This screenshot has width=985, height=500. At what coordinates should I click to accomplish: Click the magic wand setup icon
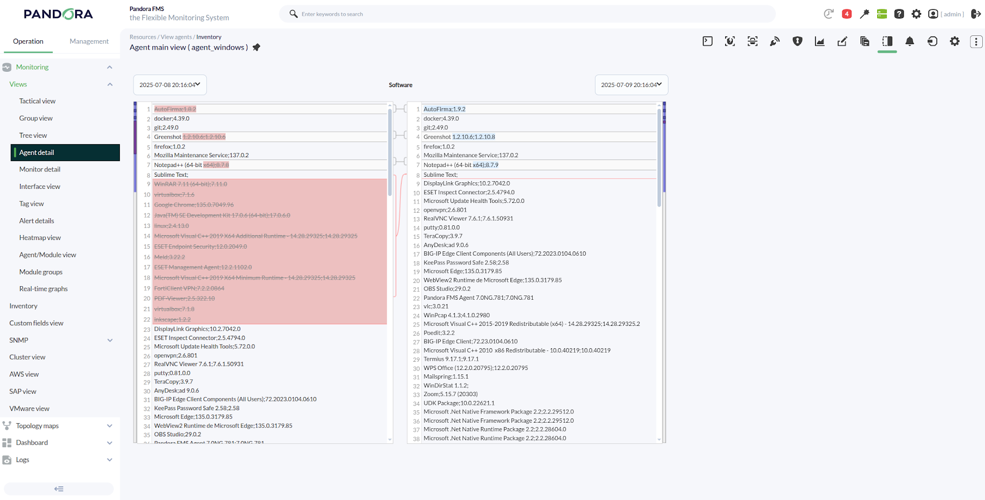coord(864,14)
